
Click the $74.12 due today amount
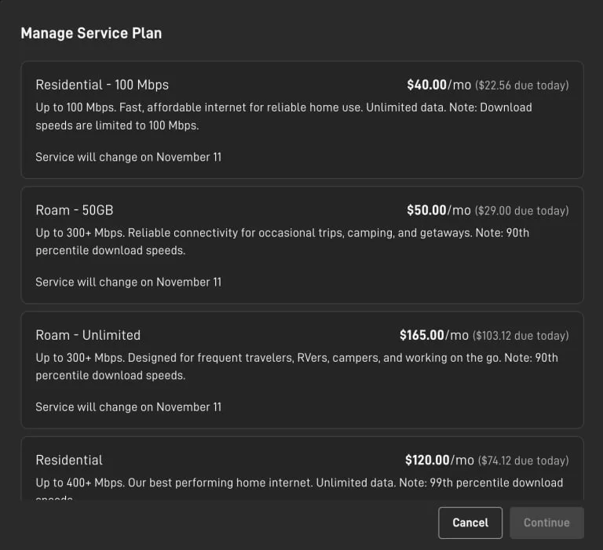[522, 461]
